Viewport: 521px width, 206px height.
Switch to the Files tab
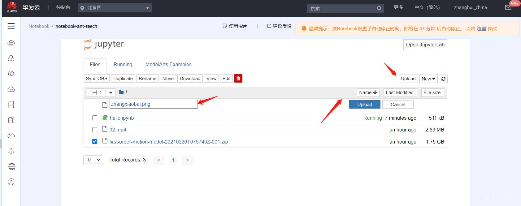(x=95, y=64)
